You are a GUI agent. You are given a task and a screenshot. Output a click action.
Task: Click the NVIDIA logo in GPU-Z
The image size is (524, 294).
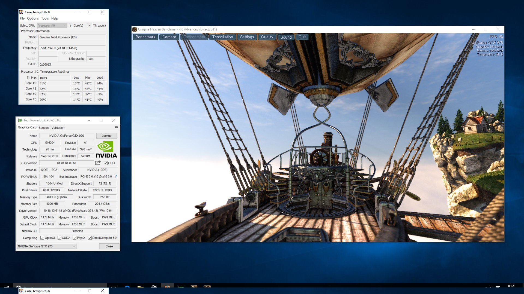[x=106, y=149]
